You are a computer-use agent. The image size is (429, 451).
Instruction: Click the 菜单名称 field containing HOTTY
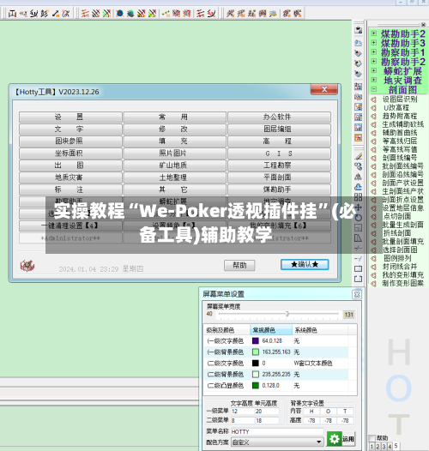tap(277, 432)
